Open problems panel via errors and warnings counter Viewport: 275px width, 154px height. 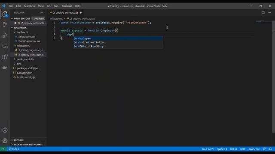click(x=14, y=149)
